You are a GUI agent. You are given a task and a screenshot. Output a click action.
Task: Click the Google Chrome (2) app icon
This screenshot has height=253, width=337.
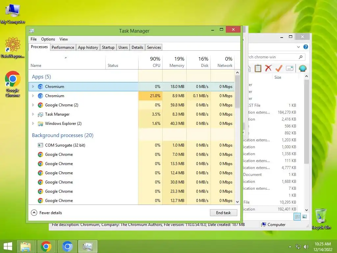tap(40, 105)
